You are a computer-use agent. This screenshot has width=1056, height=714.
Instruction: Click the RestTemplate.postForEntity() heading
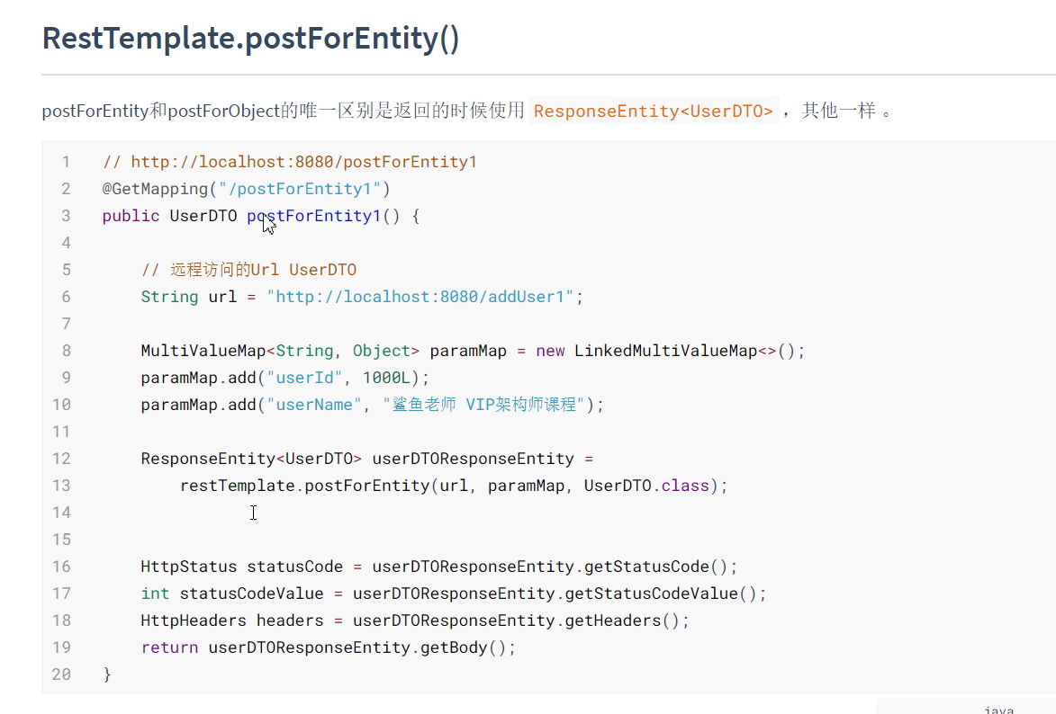point(250,38)
